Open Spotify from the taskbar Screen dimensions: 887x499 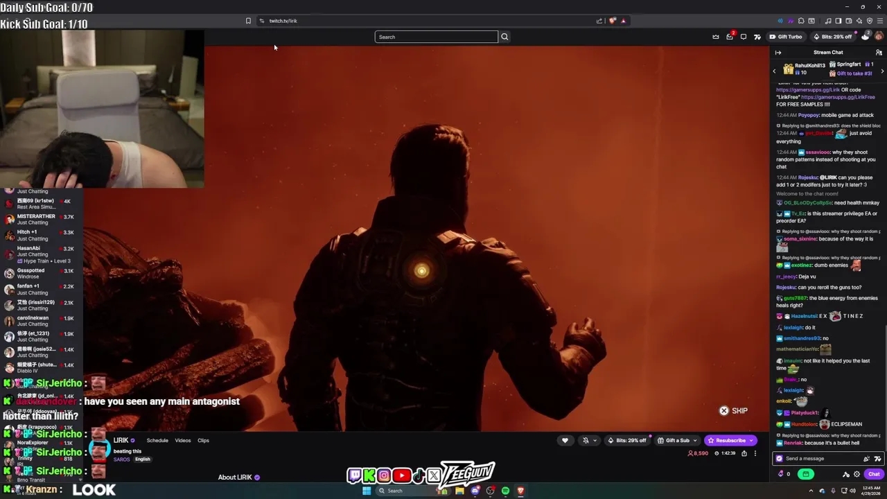tap(505, 491)
